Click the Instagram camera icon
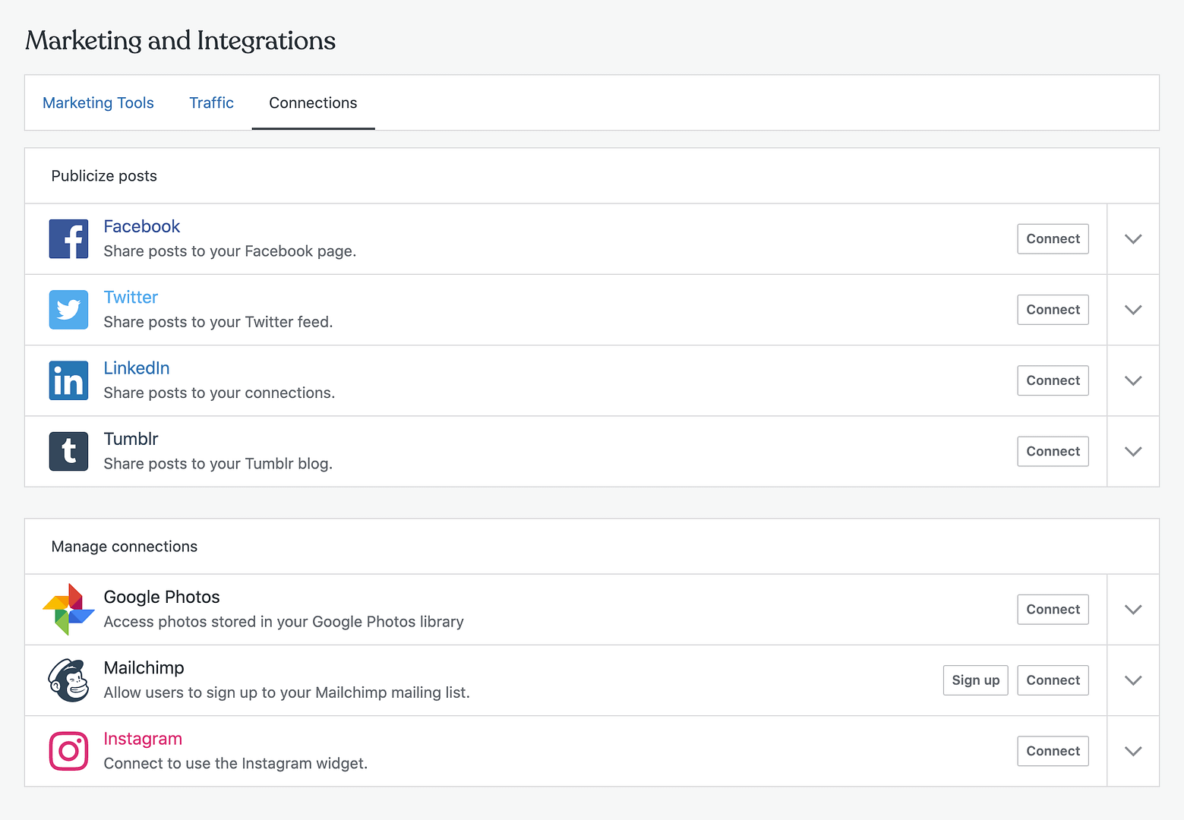Viewport: 1184px width, 820px height. pos(68,751)
